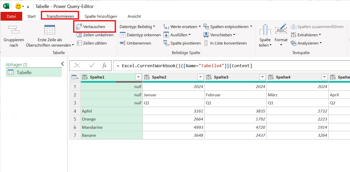Click Spalte pivotieren

[182, 43]
